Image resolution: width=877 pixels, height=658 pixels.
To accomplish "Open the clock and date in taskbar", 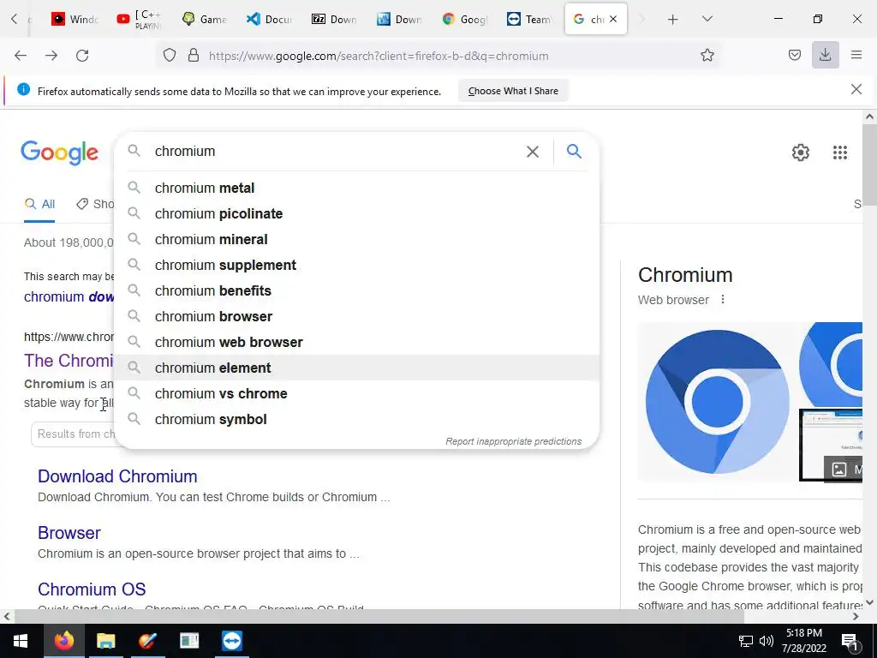I will [x=803, y=641].
